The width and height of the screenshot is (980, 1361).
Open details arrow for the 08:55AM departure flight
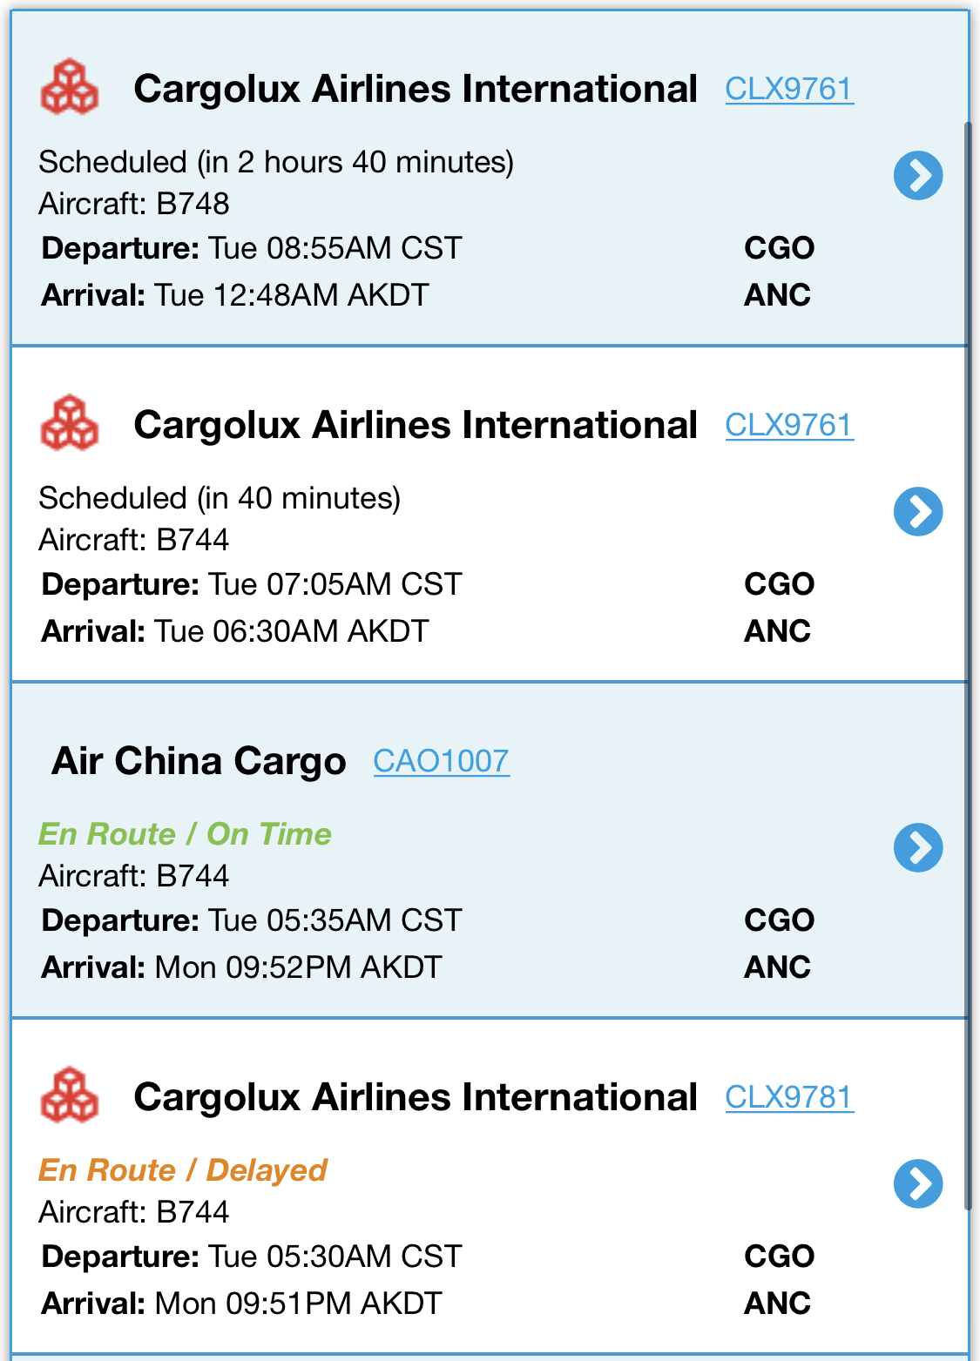918,176
